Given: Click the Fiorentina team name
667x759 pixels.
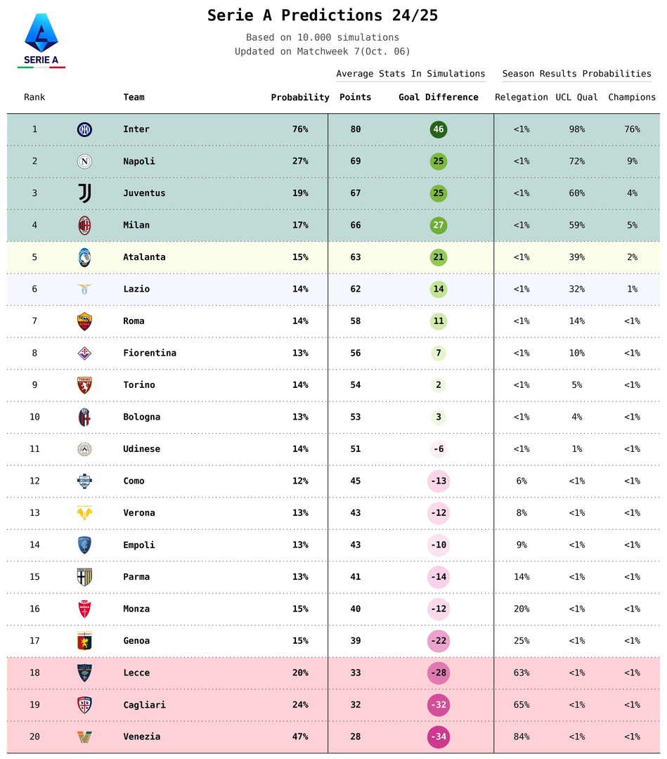Looking at the screenshot, I should pyautogui.click(x=150, y=353).
